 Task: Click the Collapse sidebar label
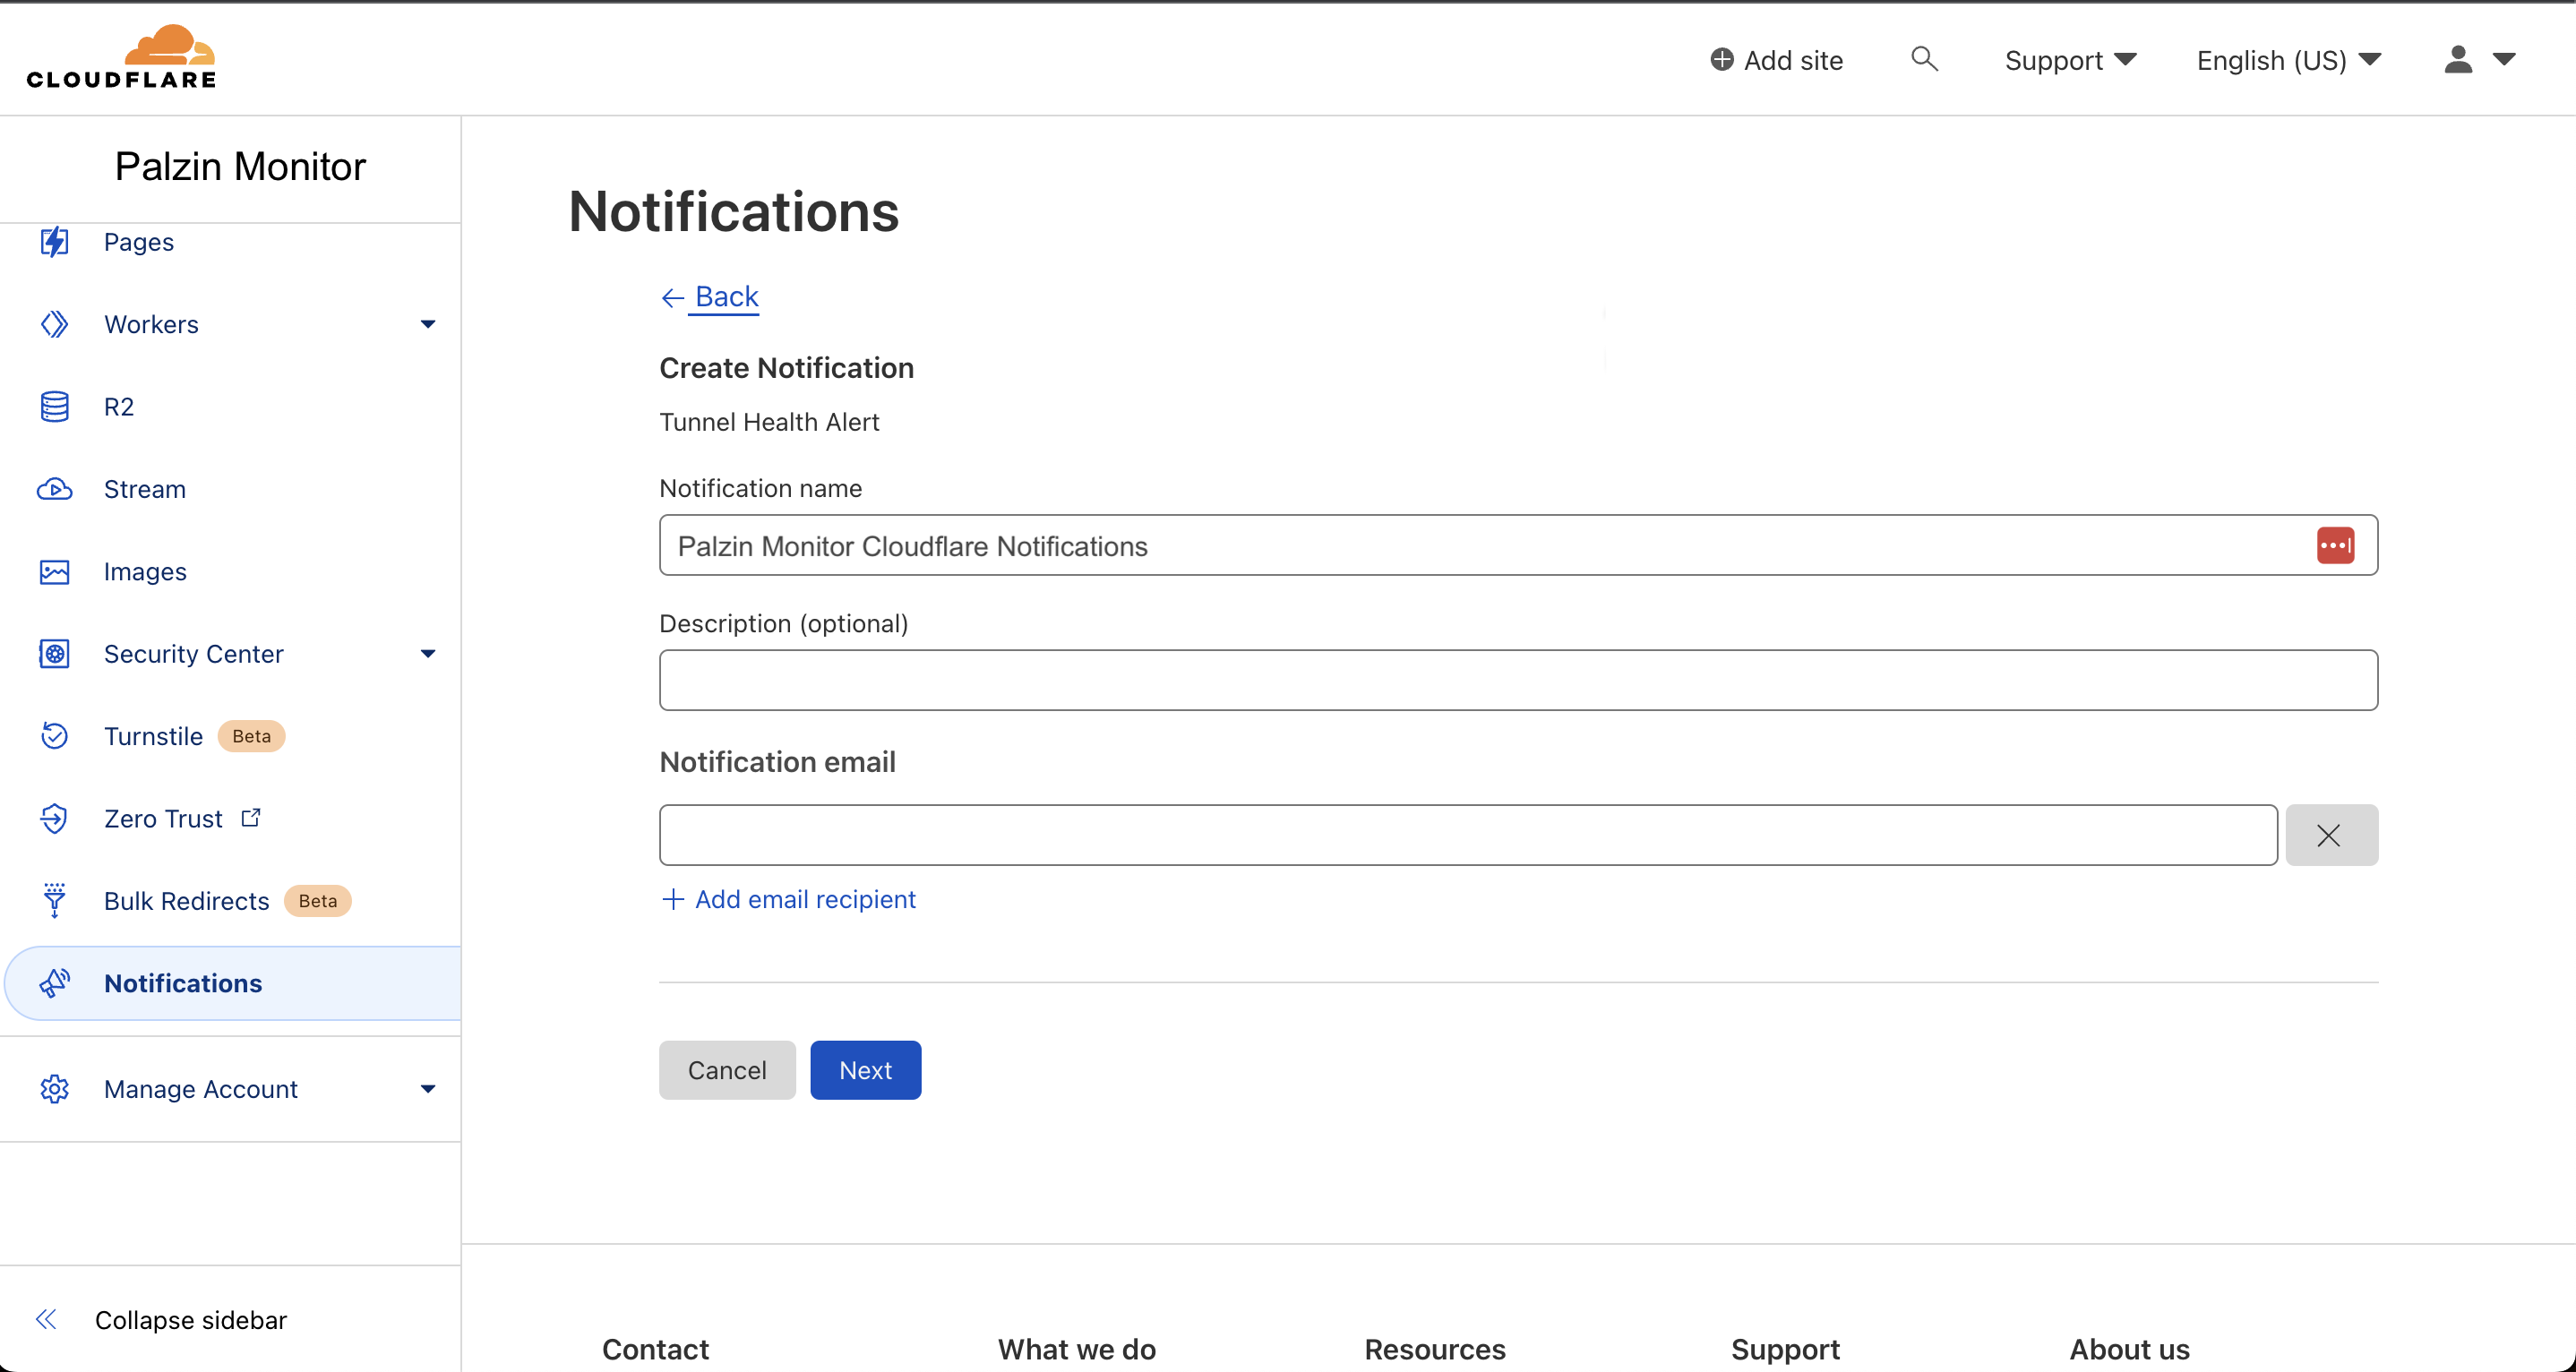pos(191,1320)
